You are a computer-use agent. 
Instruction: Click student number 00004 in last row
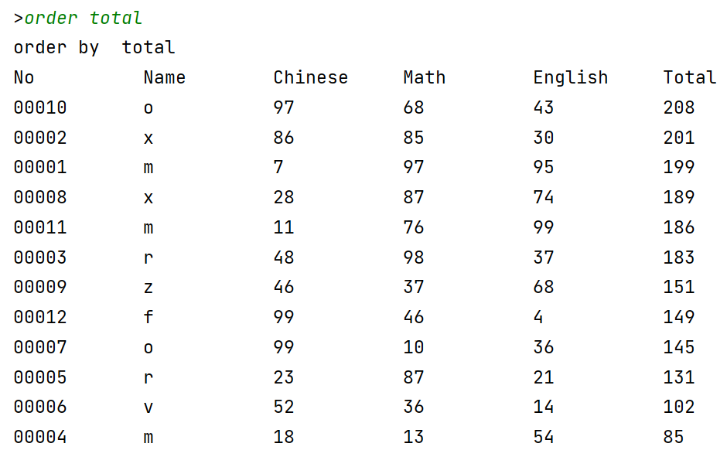click(40, 438)
